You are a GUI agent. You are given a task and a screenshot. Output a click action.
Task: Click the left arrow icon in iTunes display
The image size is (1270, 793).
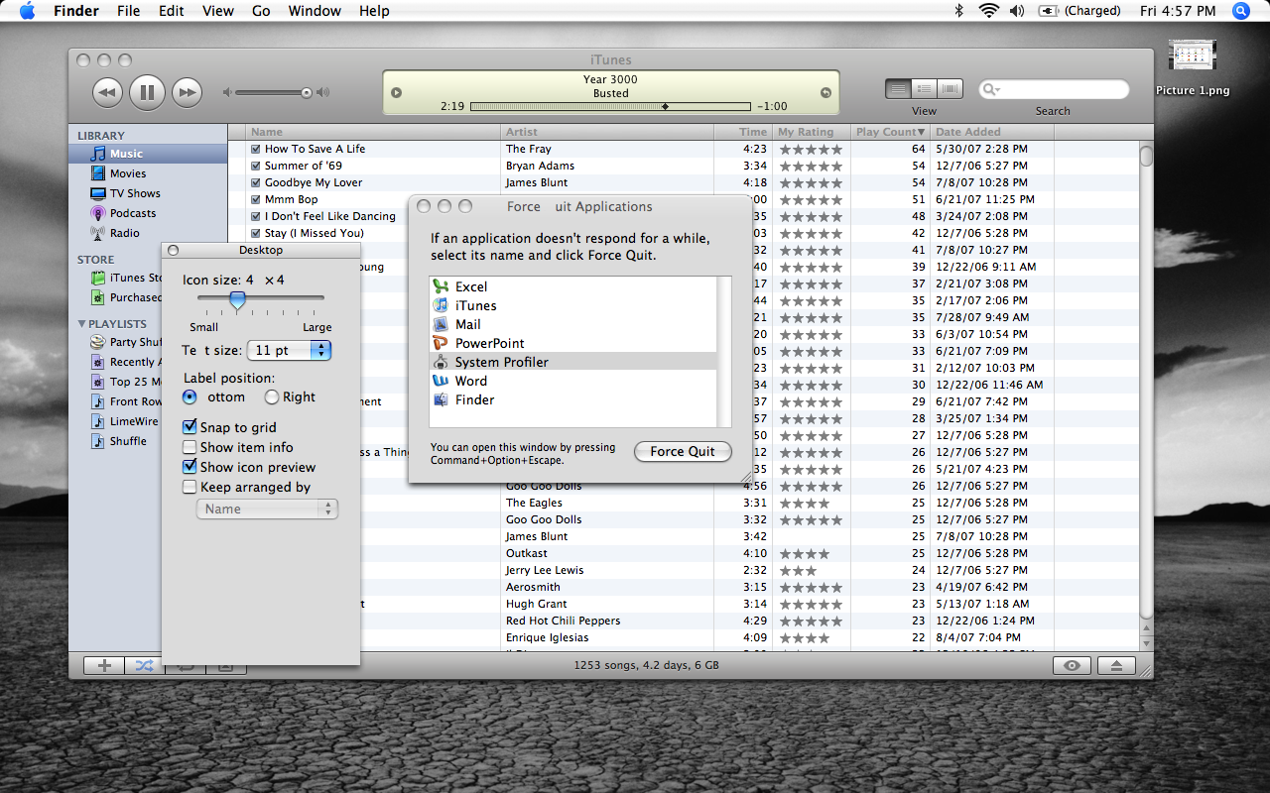[x=397, y=93]
